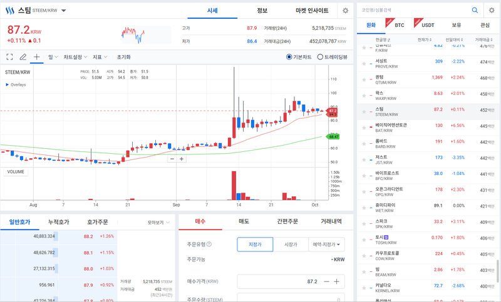This screenshot has width=501, height=302.
Task: Open chart header settings gear
Action: tap(346, 11)
